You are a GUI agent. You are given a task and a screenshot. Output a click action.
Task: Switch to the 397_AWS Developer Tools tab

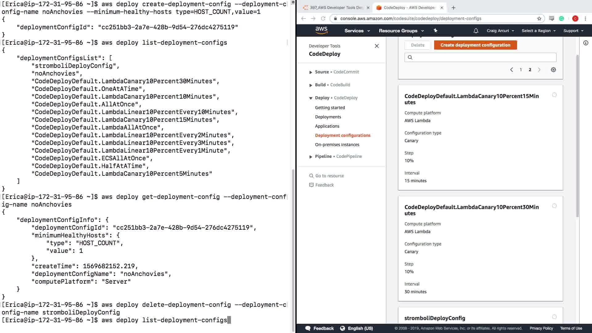(x=336, y=8)
